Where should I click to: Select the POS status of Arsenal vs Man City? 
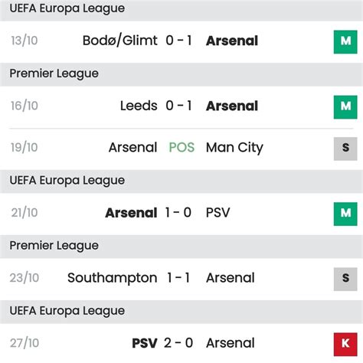[x=181, y=148]
